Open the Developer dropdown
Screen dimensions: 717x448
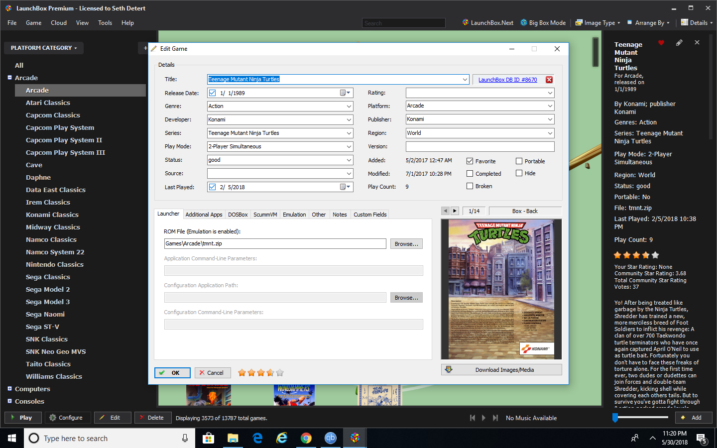tap(349, 119)
